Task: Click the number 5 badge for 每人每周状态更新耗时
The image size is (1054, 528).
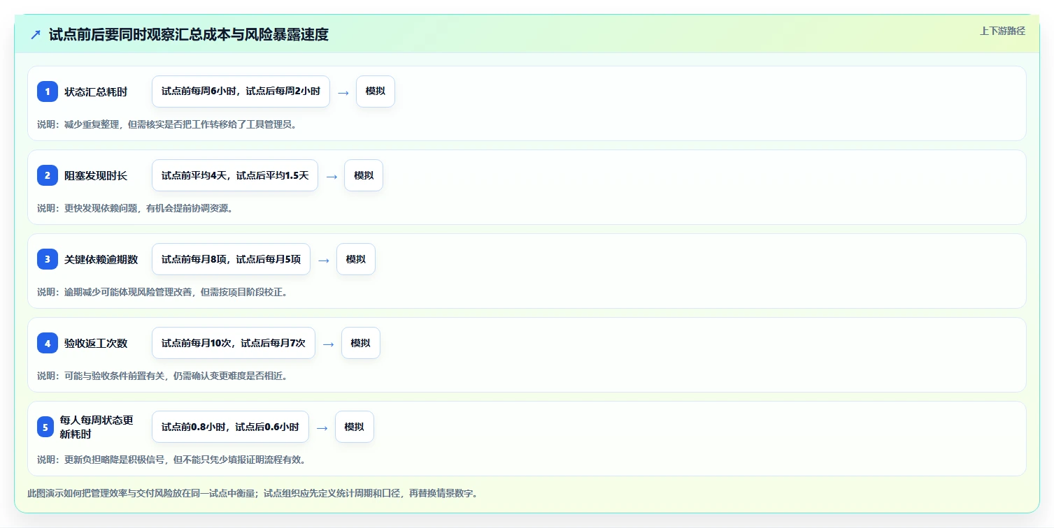Action: pyautogui.click(x=45, y=427)
